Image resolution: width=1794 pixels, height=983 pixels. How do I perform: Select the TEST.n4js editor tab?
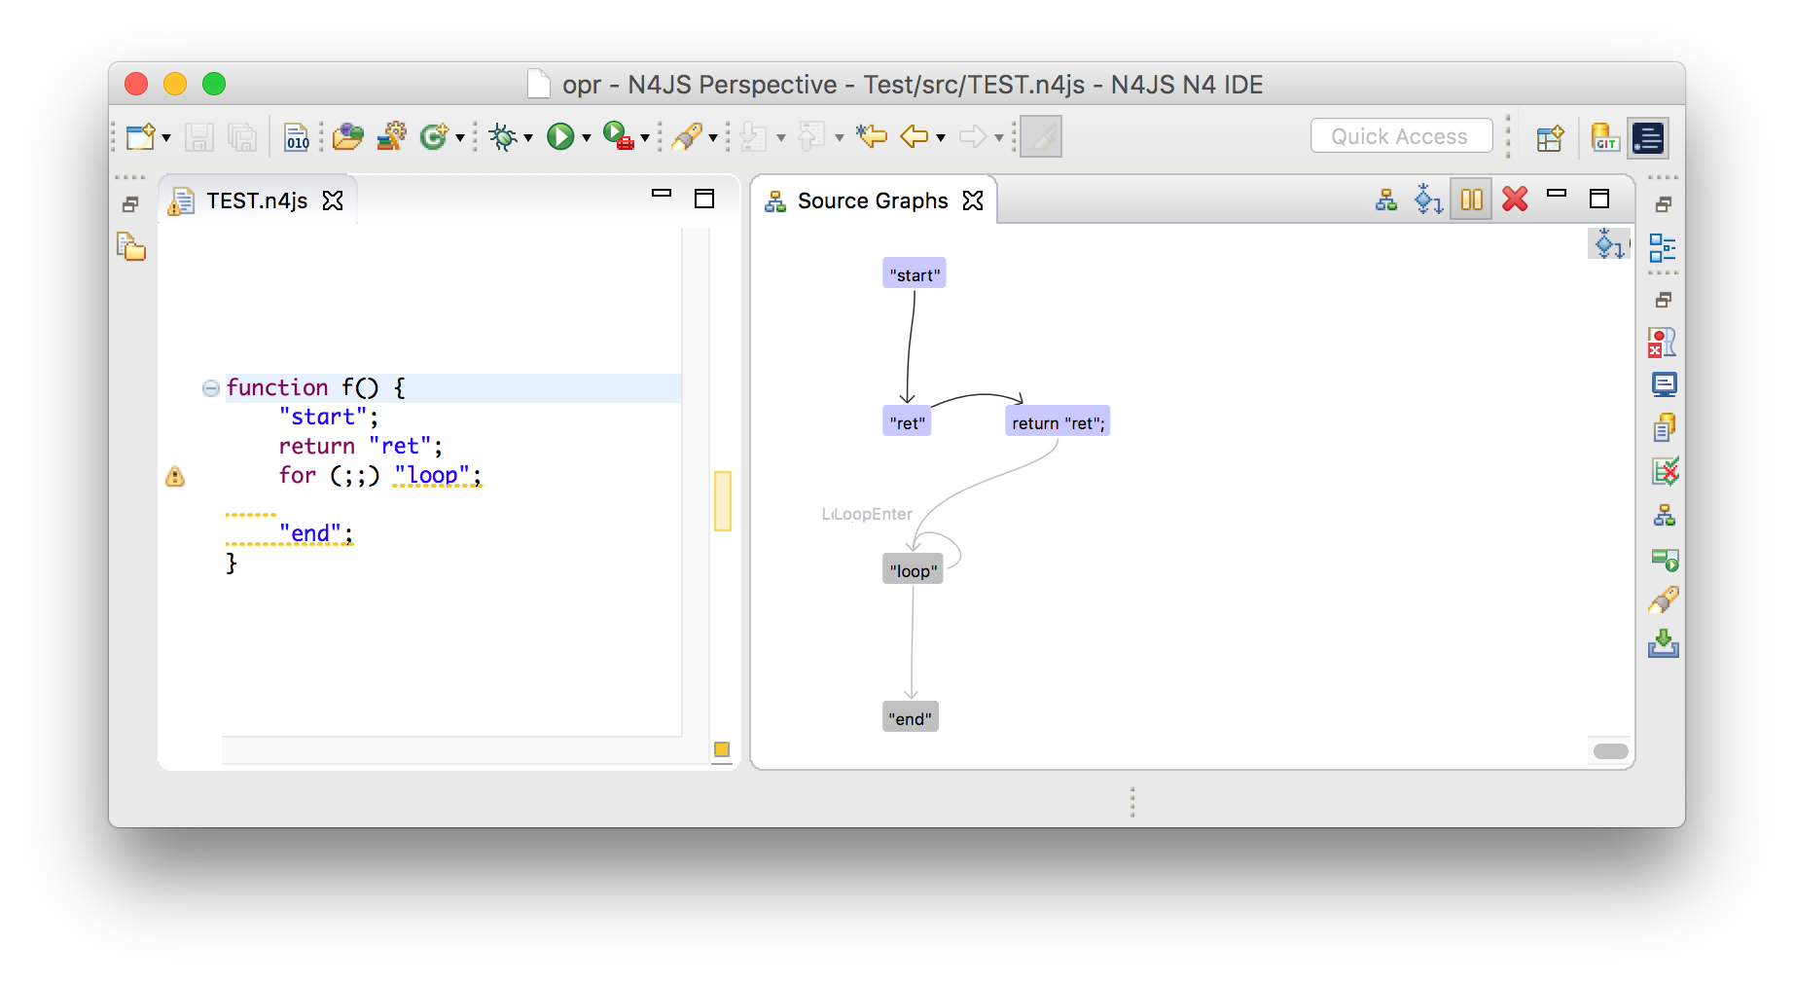(x=257, y=201)
